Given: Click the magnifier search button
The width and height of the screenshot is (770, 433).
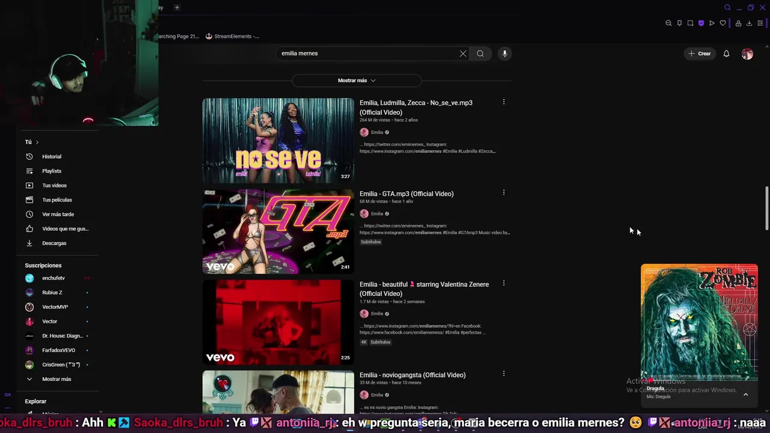Looking at the screenshot, I should pyautogui.click(x=480, y=54).
